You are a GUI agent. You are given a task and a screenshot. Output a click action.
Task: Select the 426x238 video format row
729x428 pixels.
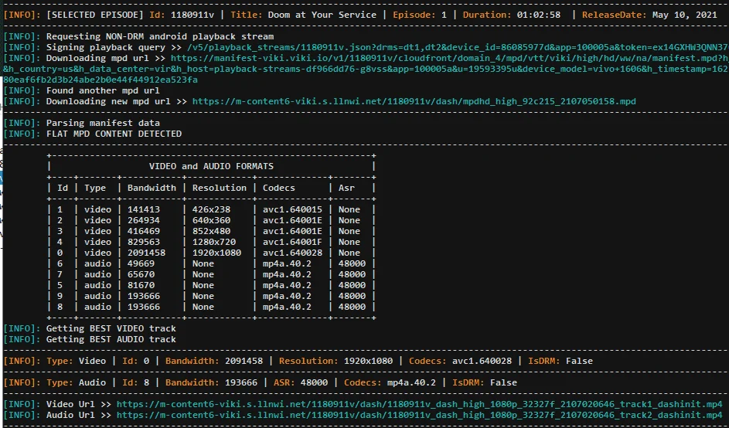[x=212, y=209]
